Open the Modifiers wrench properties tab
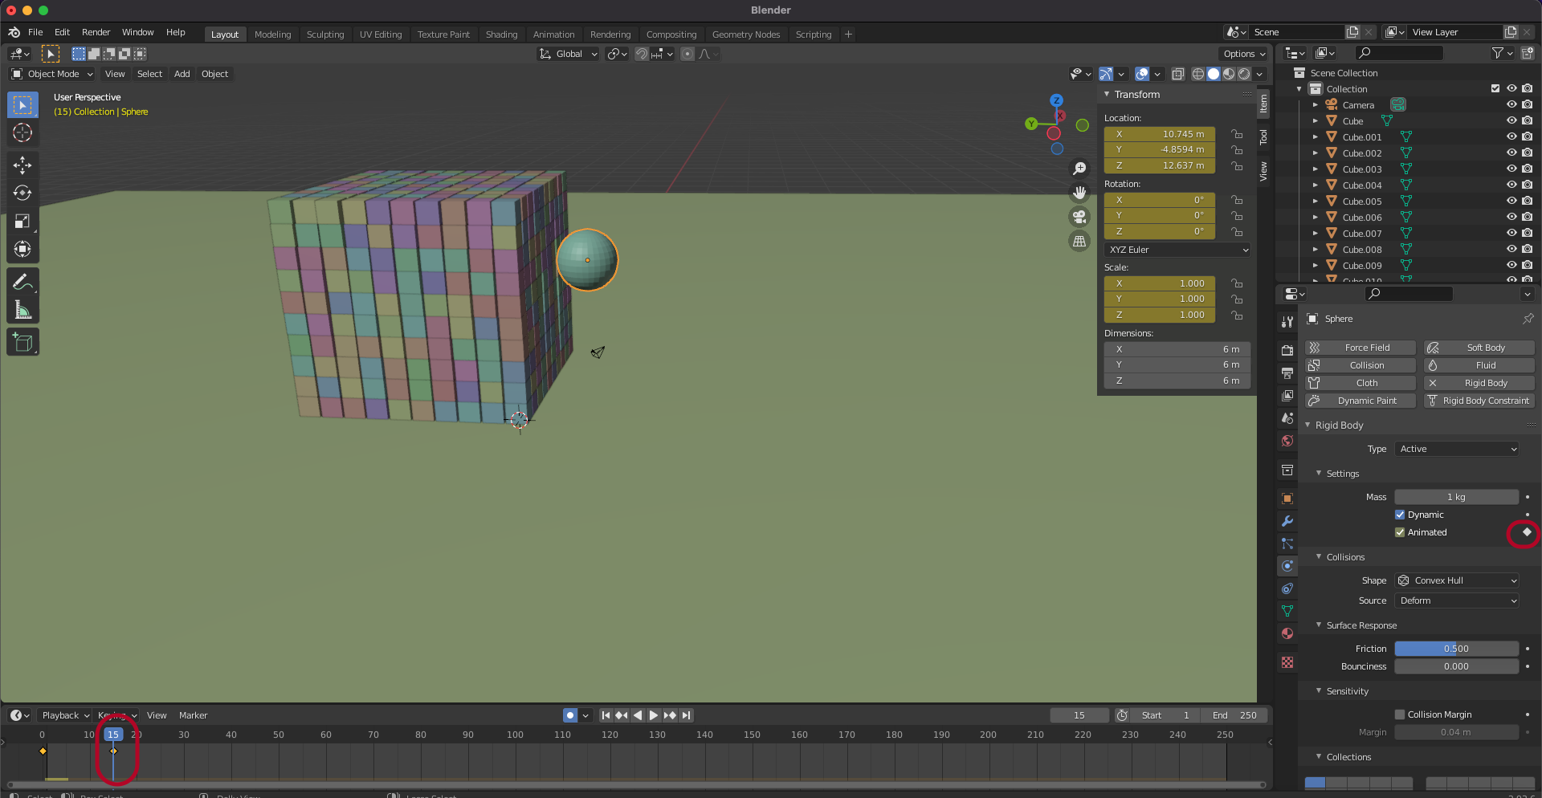This screenshot has height=798, width=1542. pyautogui.click(x=1287, y=521)
